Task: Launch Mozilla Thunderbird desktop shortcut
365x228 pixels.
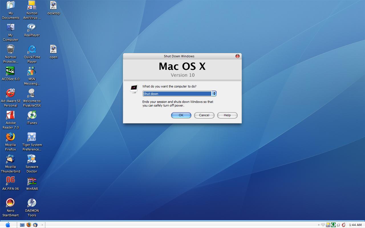Action: click(11, 164)
